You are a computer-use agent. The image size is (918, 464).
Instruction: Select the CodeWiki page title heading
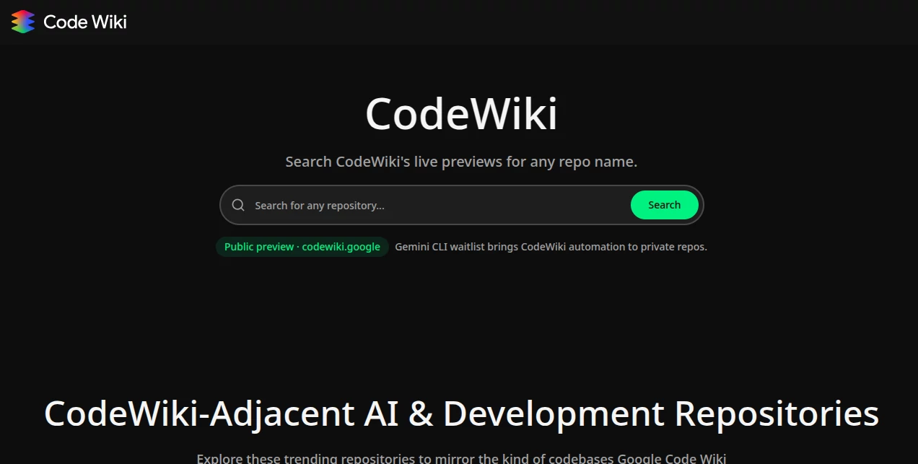[461, 113]
